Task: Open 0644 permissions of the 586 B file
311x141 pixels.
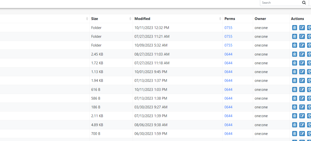Action: point(228,98)
